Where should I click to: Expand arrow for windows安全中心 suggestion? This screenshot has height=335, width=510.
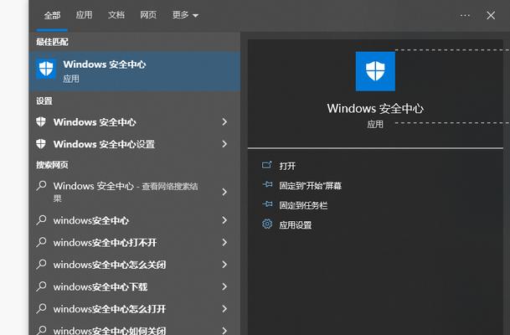tap(224, 220)
